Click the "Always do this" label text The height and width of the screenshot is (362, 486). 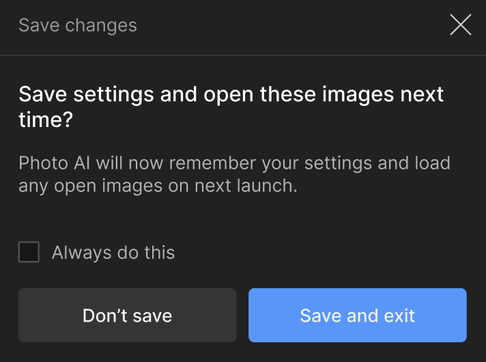point(113,253)
